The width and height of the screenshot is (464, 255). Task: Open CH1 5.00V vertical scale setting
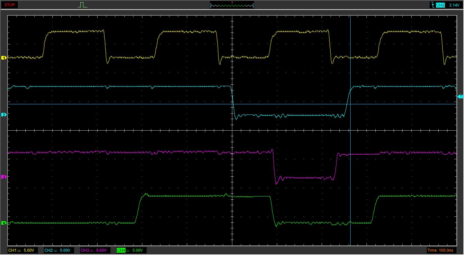[29, 250]
